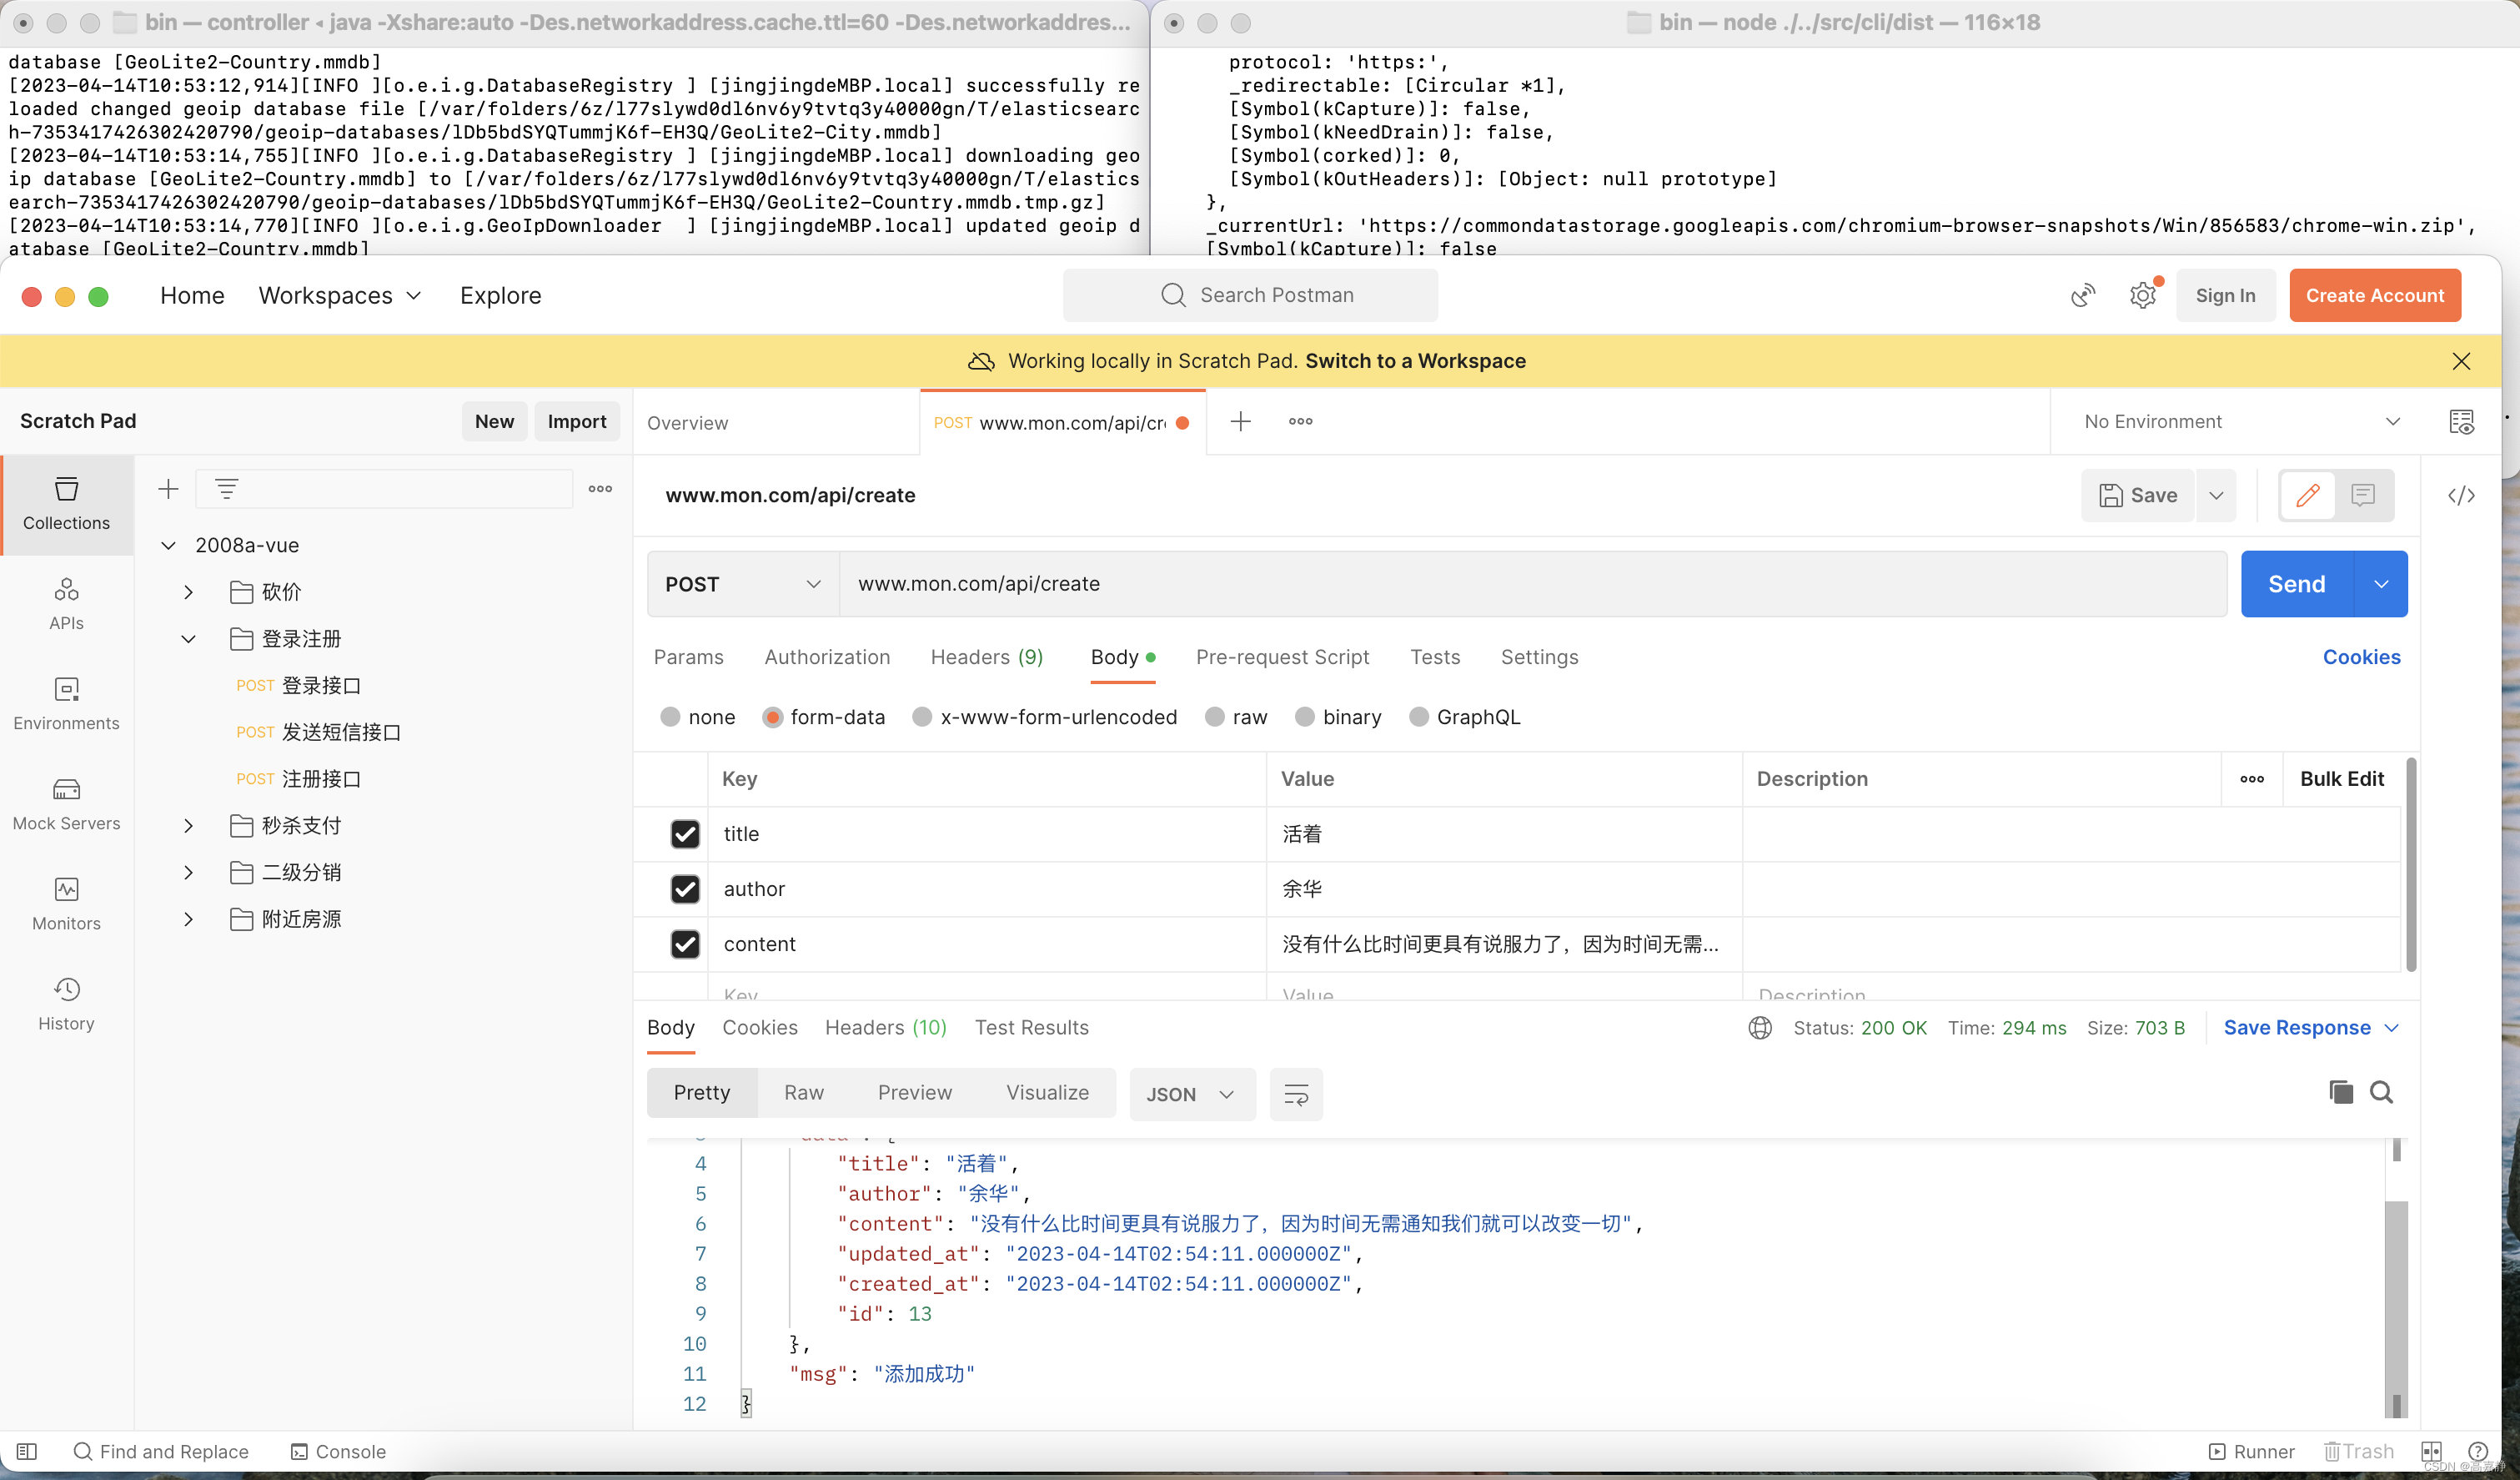Open the No Environment dropdown
Screen dimensions: 2520x1480
click(2242, 421)
